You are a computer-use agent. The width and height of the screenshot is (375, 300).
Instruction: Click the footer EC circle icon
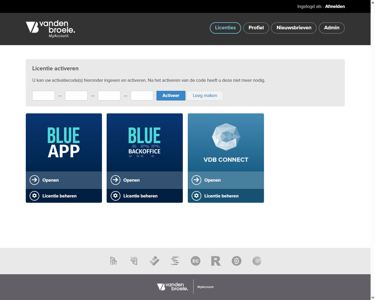[x=195, y=261]
